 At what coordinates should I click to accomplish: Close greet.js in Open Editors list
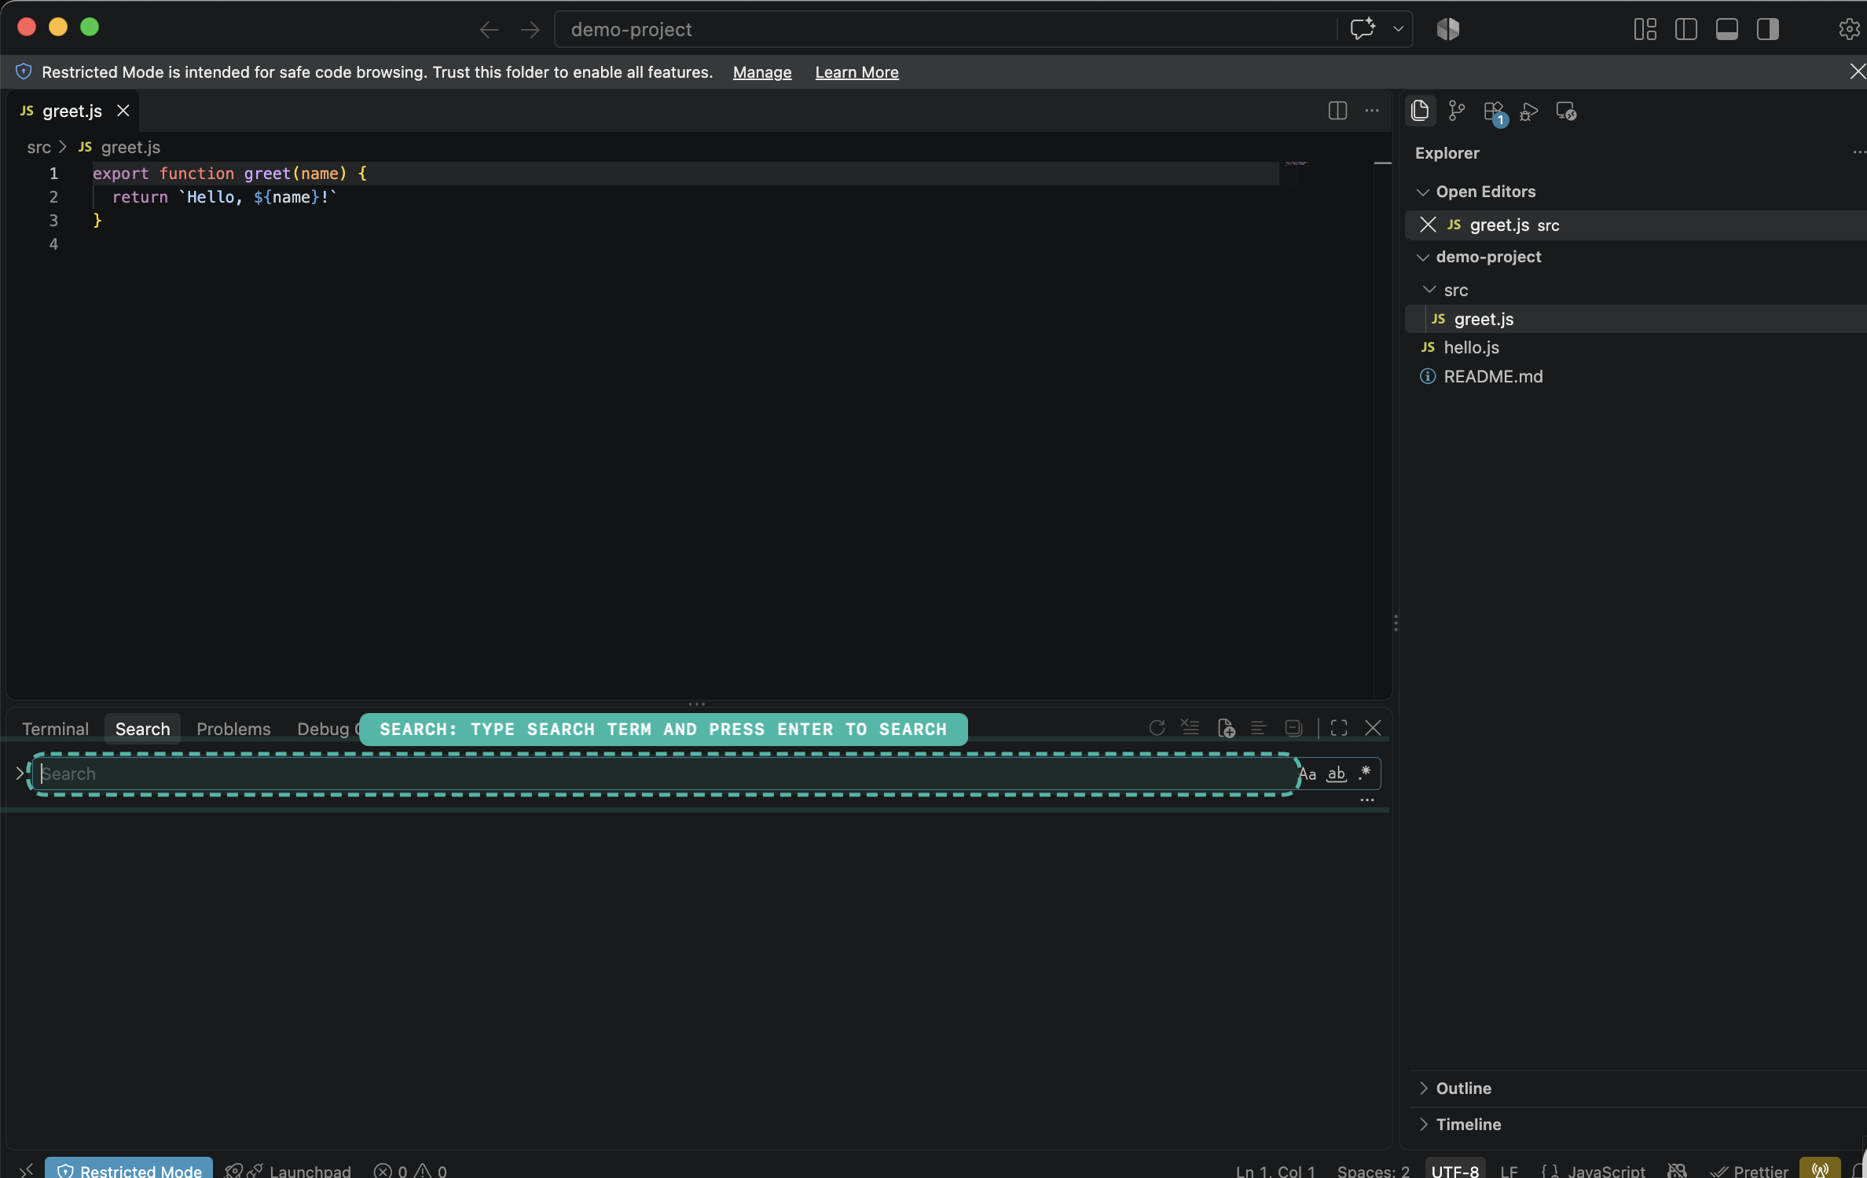click(1428, 225)
